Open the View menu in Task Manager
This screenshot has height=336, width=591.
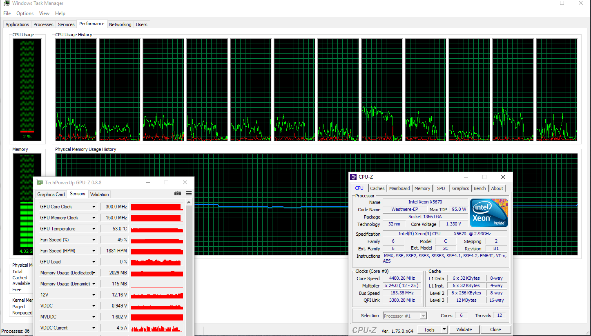coord(44,13)
